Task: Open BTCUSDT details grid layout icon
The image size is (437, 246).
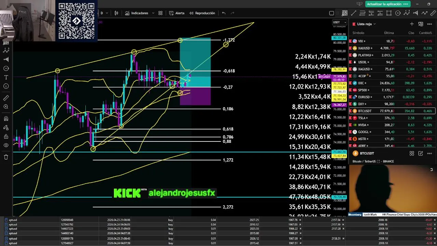Action: (412, 153)
